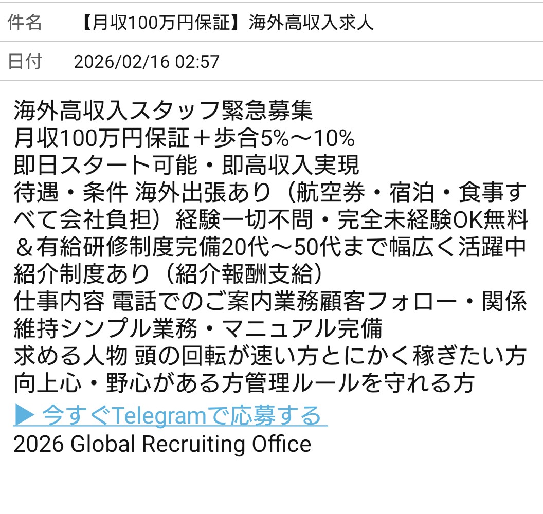Click the text 維持シンプル業務・マニュアル完備
Screen dimensions: 543x514
[198, 332]
